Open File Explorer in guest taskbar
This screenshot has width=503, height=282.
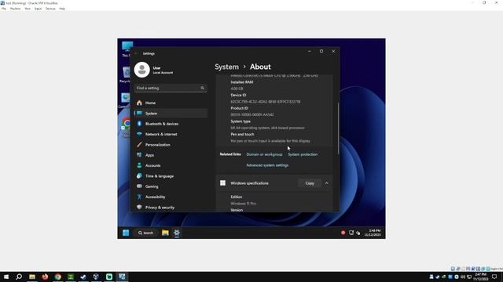[165, 233]
